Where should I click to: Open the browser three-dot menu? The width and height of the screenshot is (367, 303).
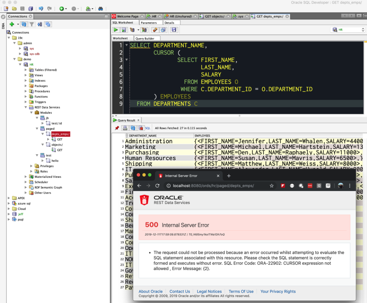[x=350, y=186]
